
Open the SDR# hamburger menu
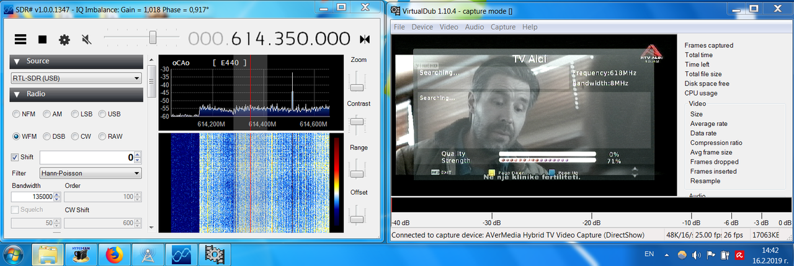pyautogui.click(x=20, y=39)
